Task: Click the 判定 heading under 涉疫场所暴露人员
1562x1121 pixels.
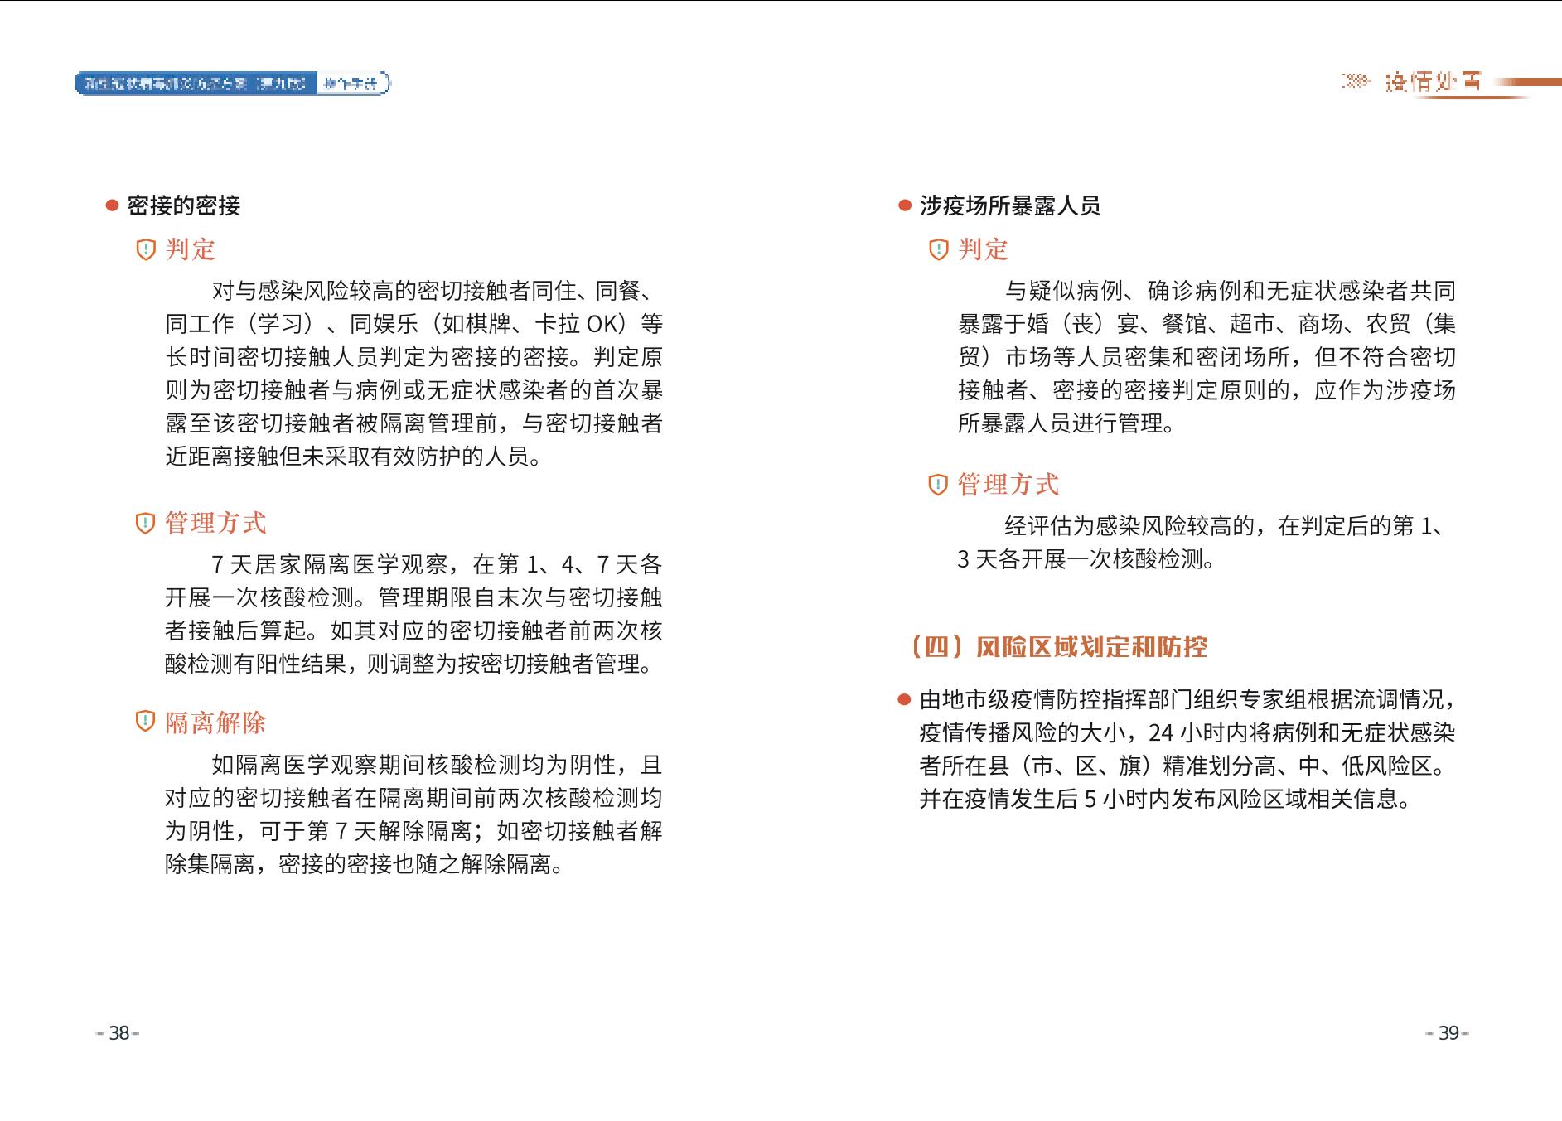Action: pos(984,249)
